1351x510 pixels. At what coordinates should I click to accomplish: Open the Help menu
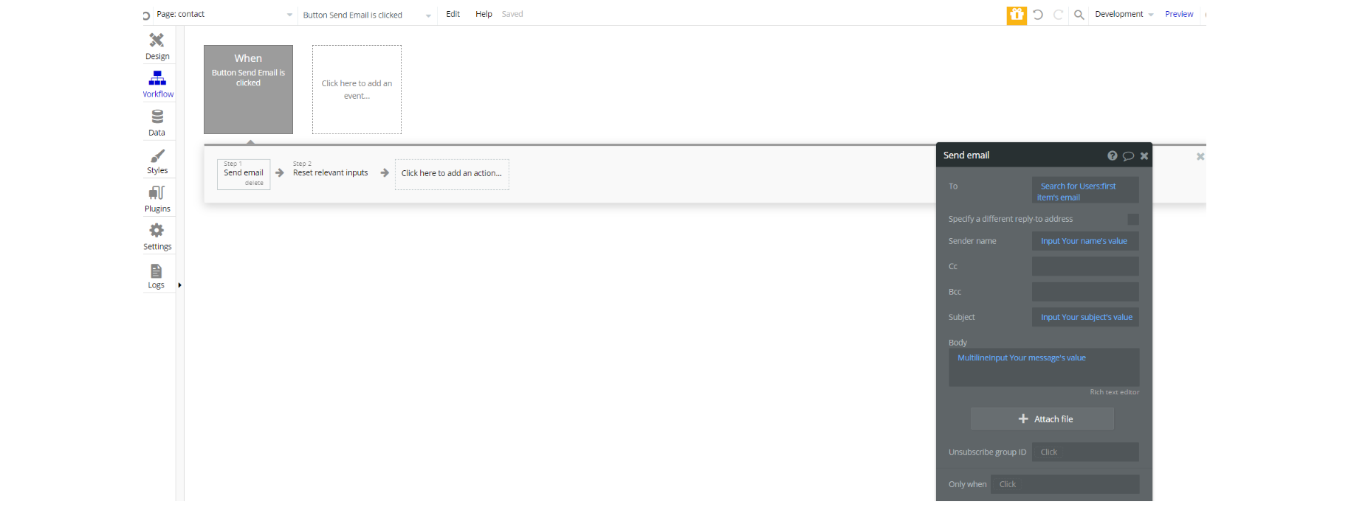pos(484,14)
